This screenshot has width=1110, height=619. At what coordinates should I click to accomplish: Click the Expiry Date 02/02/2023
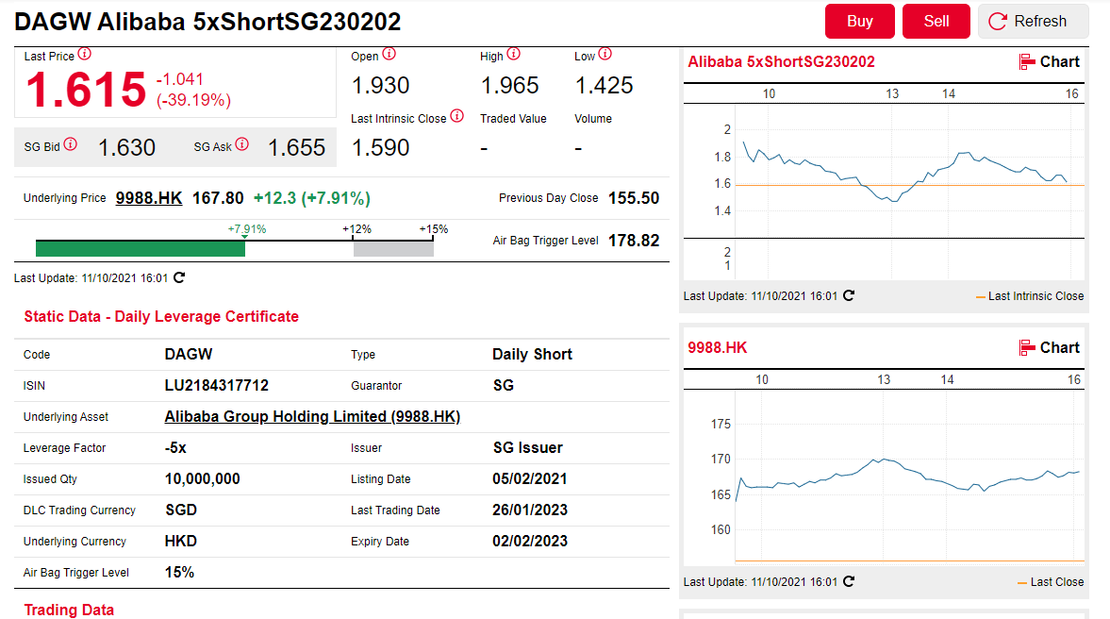[530, 541]
